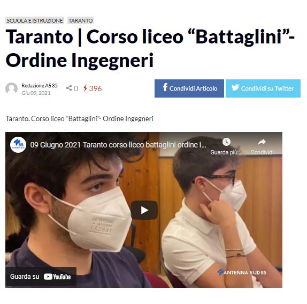Open the Antenna Sud 85 channel logo

[x=18, y=145]
